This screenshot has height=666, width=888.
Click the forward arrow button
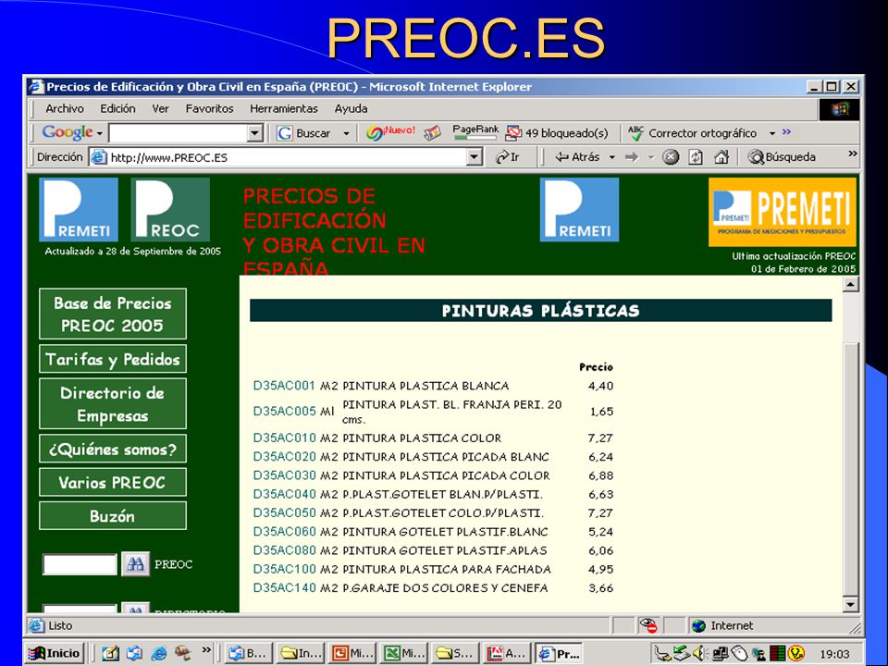tap(632, 157)
